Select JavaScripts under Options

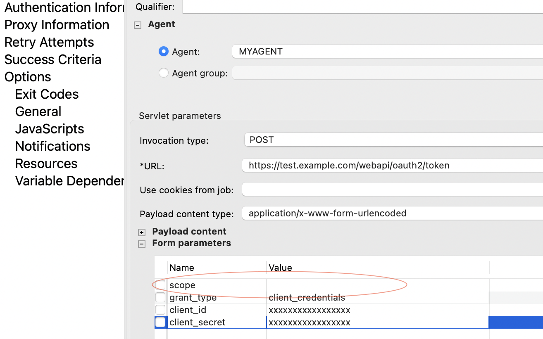pos(50,129)
